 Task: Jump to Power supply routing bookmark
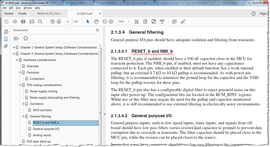[x=43, y=91]
